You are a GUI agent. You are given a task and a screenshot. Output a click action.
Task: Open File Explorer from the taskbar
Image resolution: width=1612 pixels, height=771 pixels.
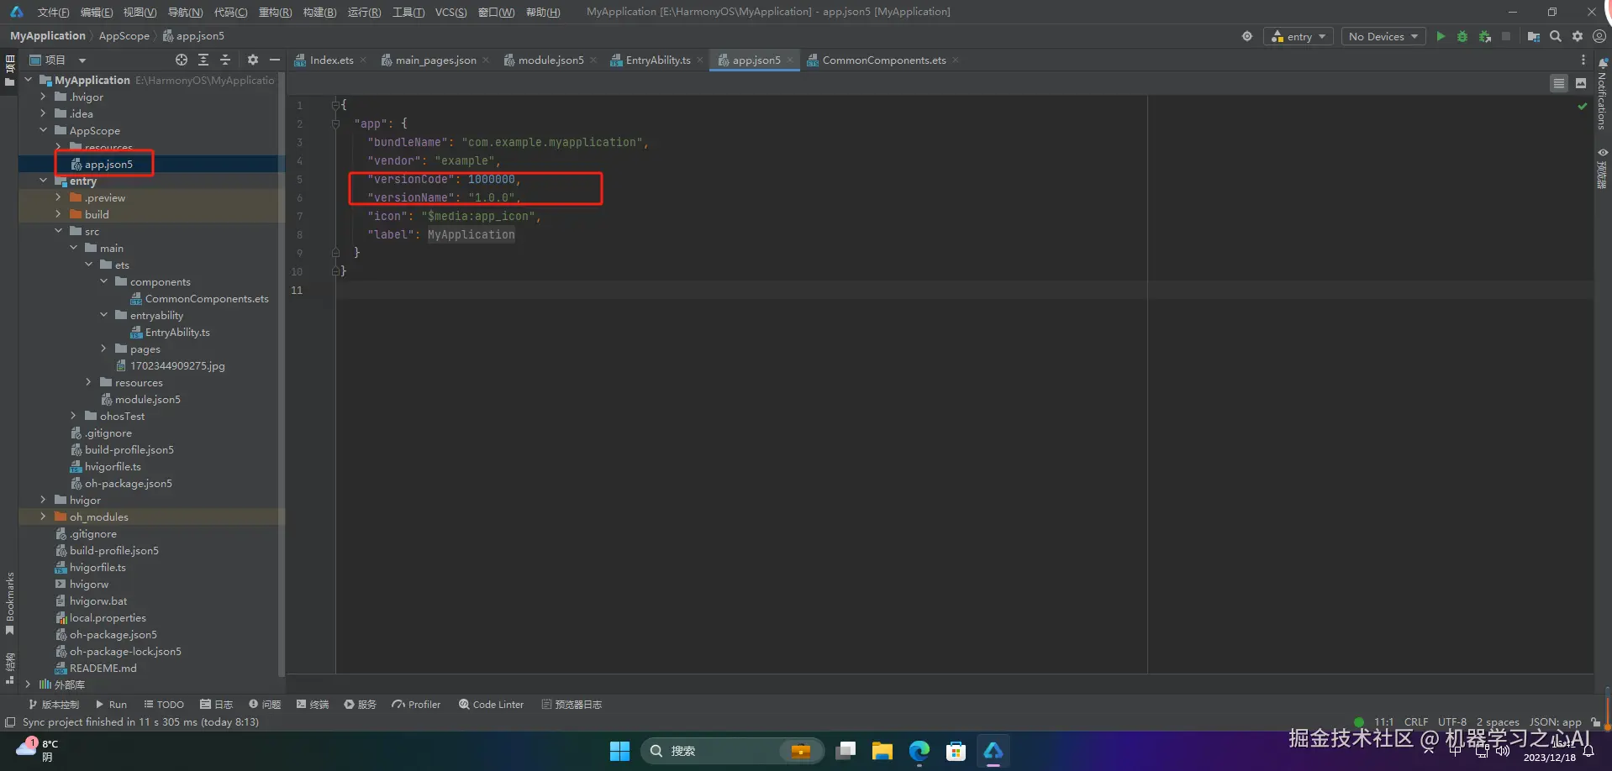pyautogui.click(x=882, y=751)
